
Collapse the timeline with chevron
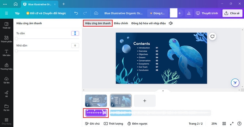(163, 91)
